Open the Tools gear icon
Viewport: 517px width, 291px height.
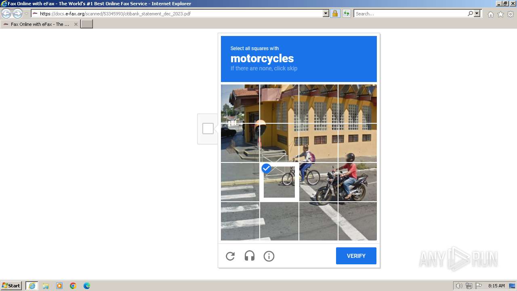tap(511, 14)
